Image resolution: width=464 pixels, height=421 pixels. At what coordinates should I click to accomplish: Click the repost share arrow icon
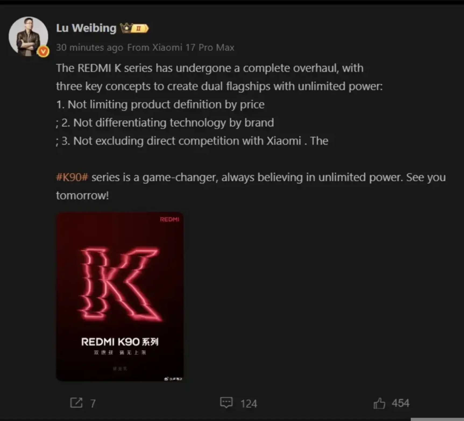(76, 403)
